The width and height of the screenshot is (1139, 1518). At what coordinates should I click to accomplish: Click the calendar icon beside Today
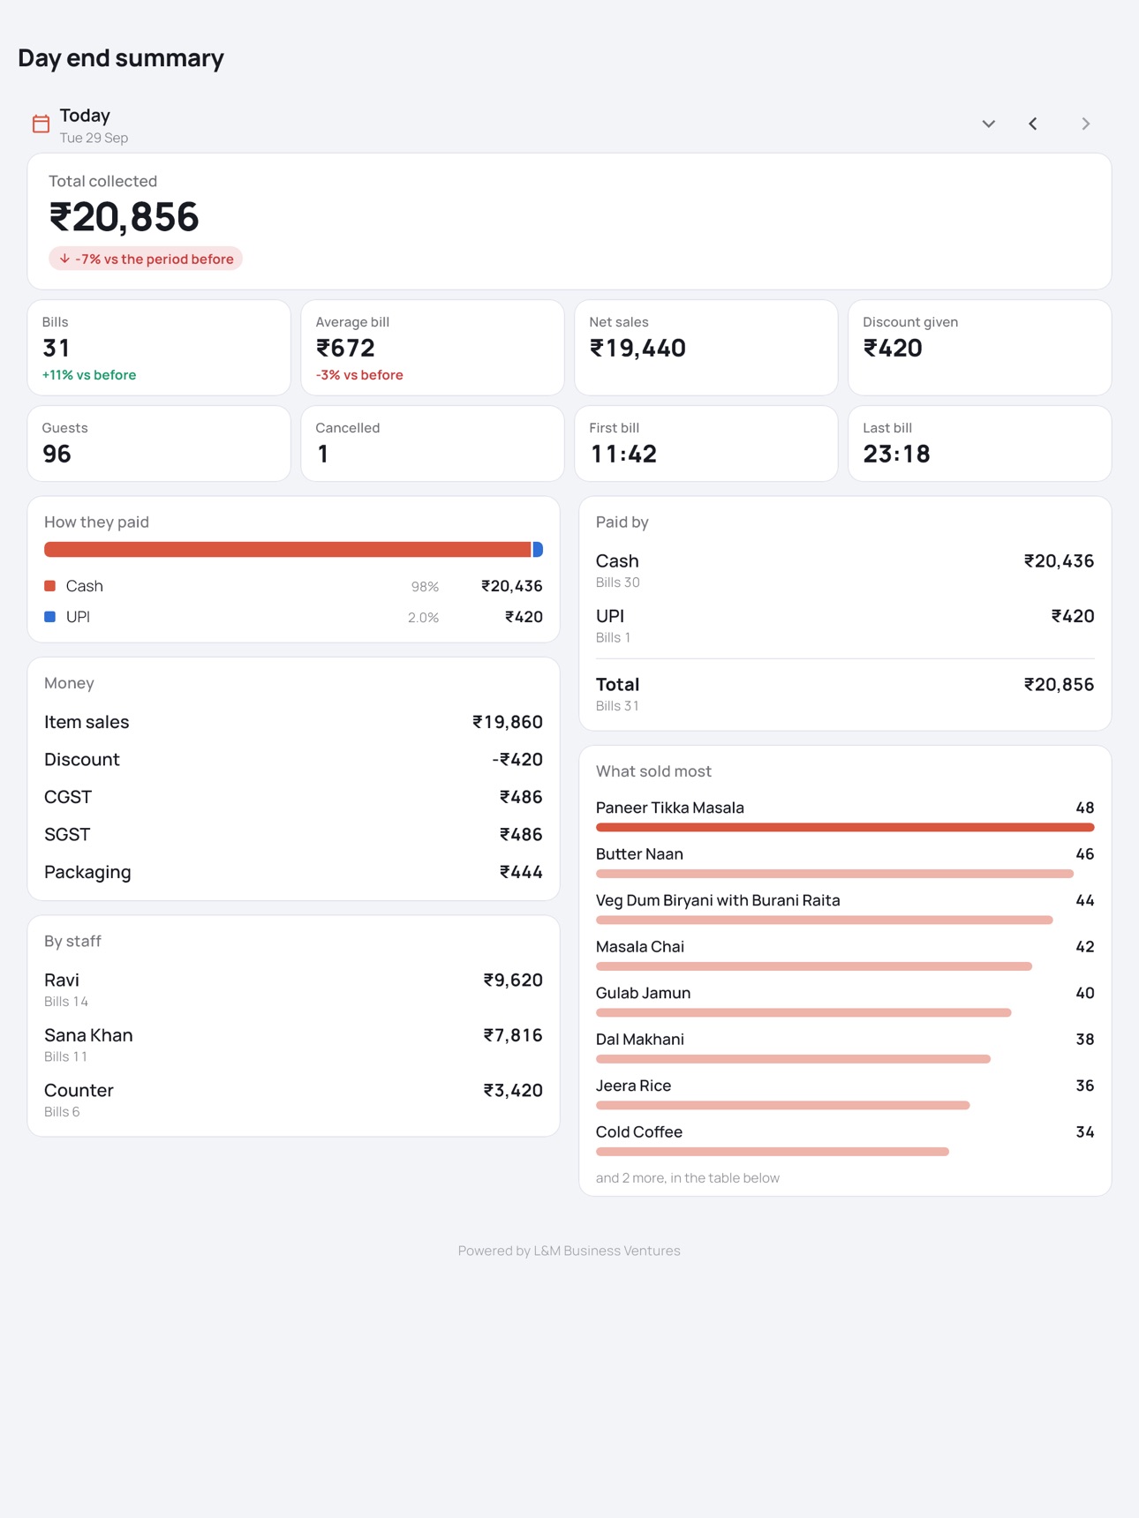click(x=41, y=124)
